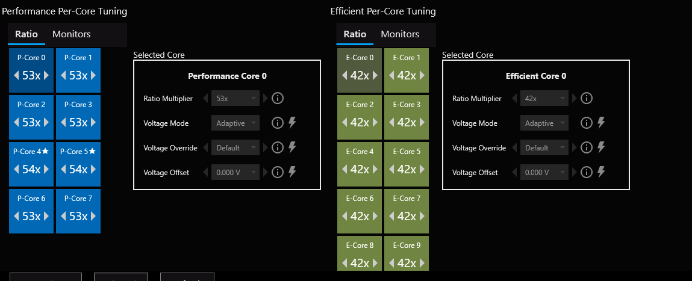Increase P-Core 5 ratio with right arrow
The height and width of the screenshot is (281, 692).
[93, 169]
